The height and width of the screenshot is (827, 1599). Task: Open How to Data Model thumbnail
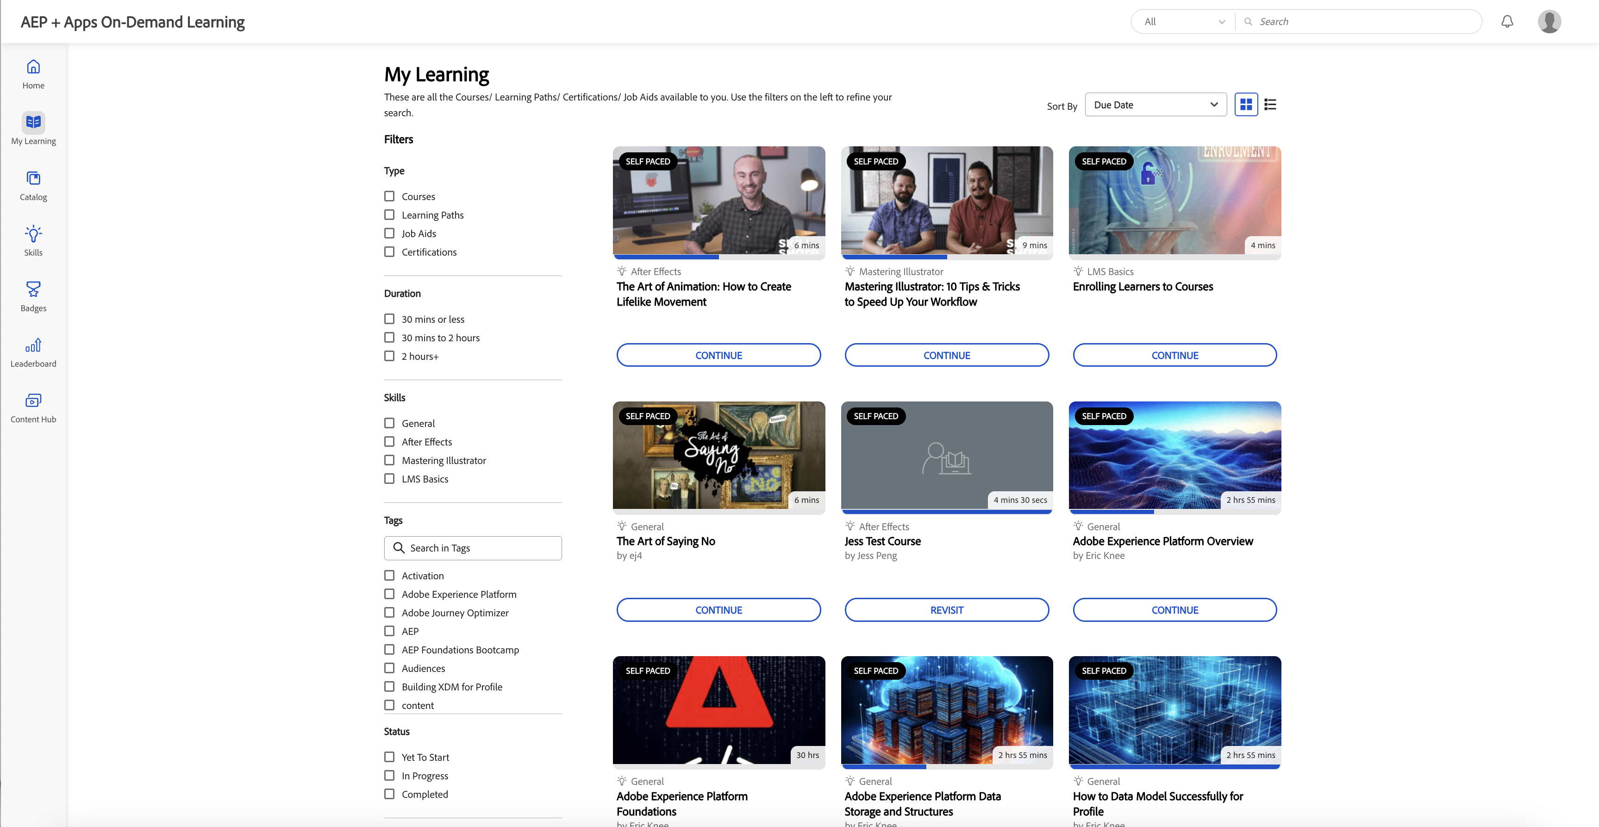coord(1174,710)
